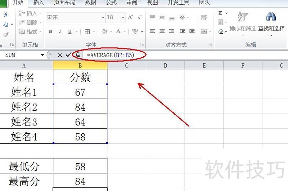The image size is (288, 191).
Task: Toggle Italic formatting
Action: 60,32
